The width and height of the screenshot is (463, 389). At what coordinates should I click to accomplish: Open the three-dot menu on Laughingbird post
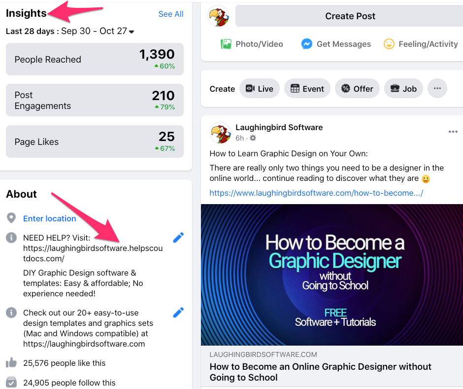453,132
